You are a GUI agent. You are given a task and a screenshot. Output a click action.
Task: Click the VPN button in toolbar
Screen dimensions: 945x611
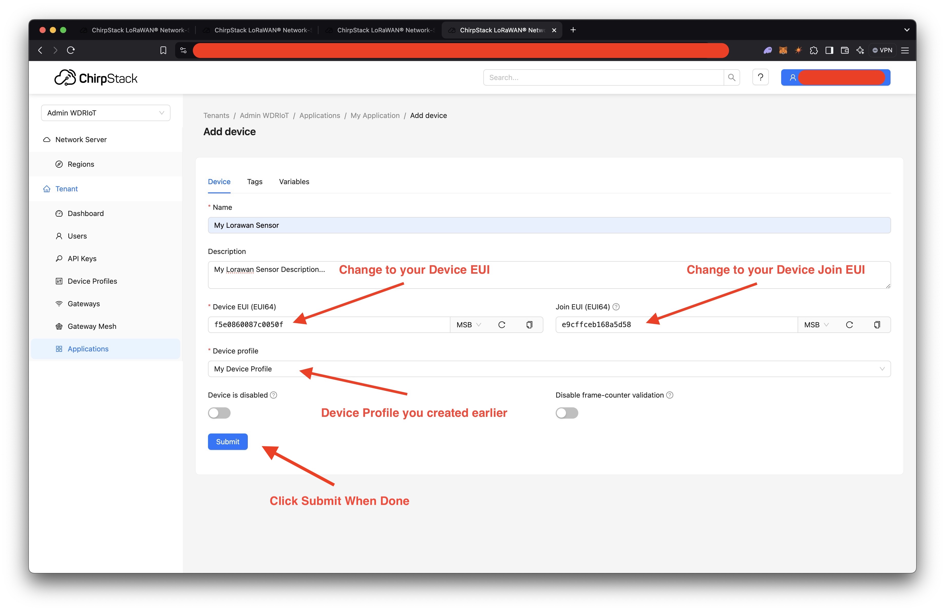point(882,50)
